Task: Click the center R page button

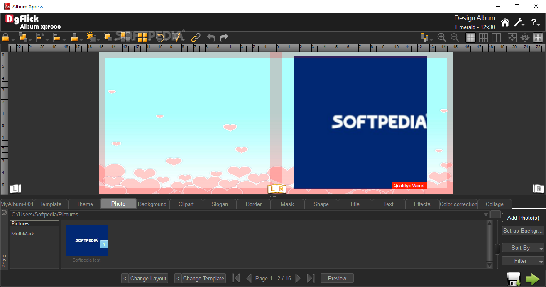Action: pos(282,189)
